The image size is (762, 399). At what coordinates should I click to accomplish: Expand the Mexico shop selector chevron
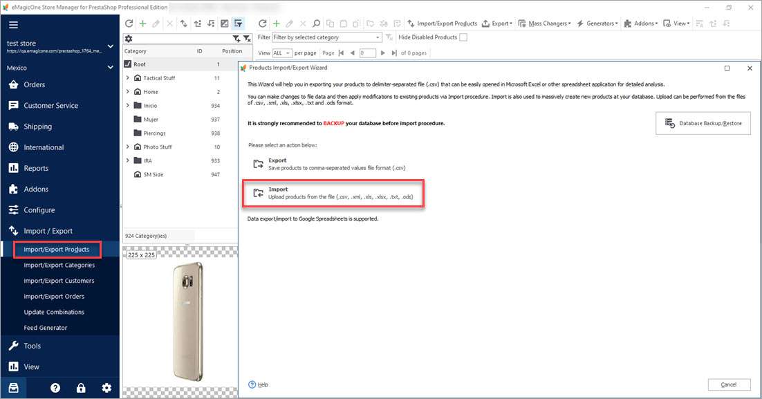pos(111,68)
